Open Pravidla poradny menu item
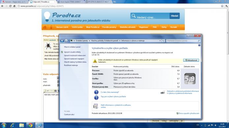 pos(109,27)
